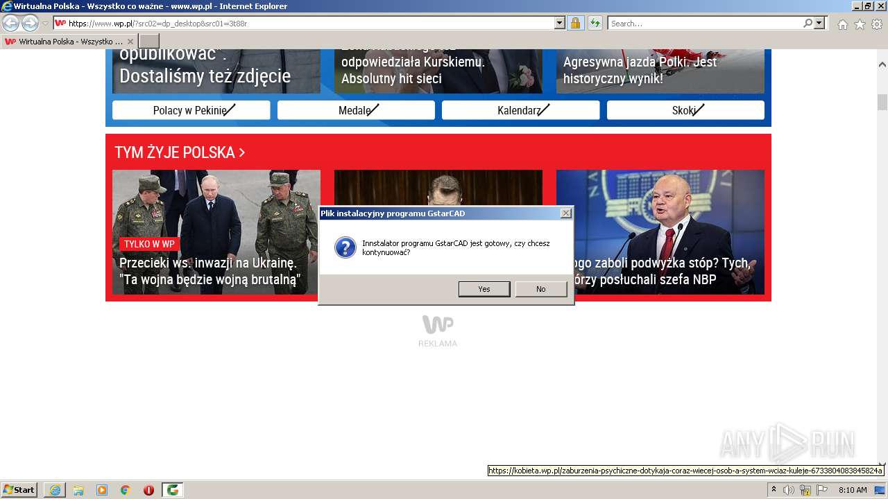This screenshot has height=499, width=888.
Task: Open the Medale link
Action: [x=356, y=110]
